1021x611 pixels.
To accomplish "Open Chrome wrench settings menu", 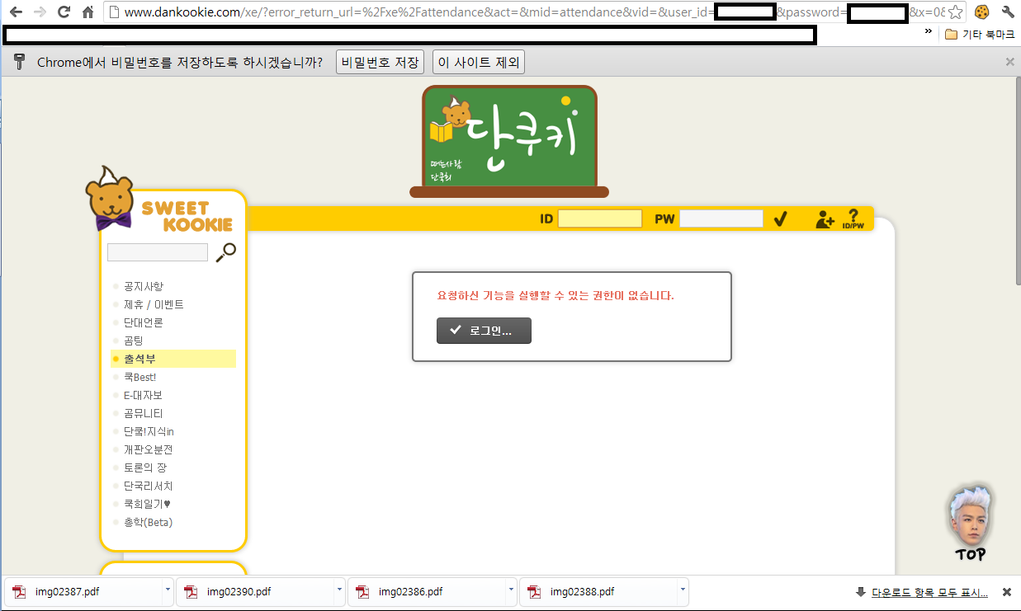I will tap(1008, 12).
